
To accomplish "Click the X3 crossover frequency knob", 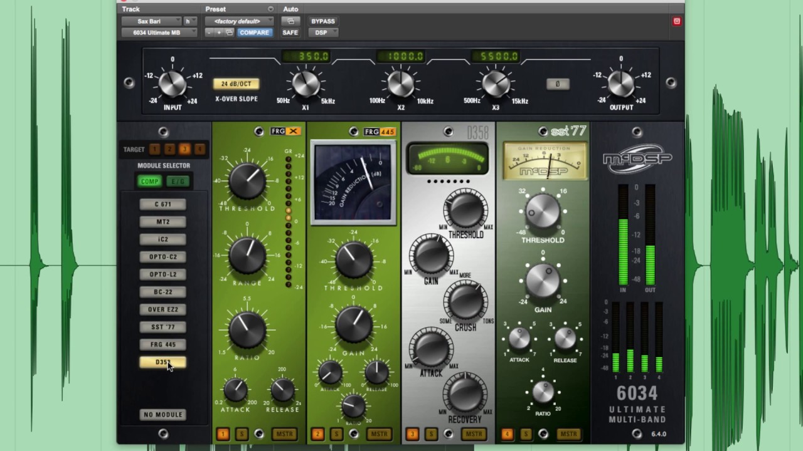I will (x=494, y=84).
